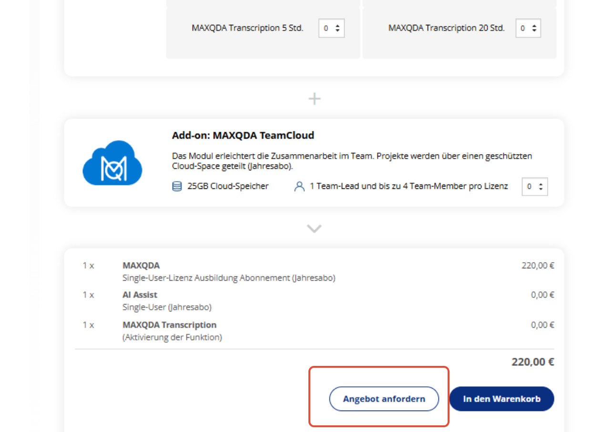Click 1 x quantity of MAXQDA Transcription row
Image resolution: width=613 pixels, height=432 pixels.
pyautogui.click(x=88, y=325)
